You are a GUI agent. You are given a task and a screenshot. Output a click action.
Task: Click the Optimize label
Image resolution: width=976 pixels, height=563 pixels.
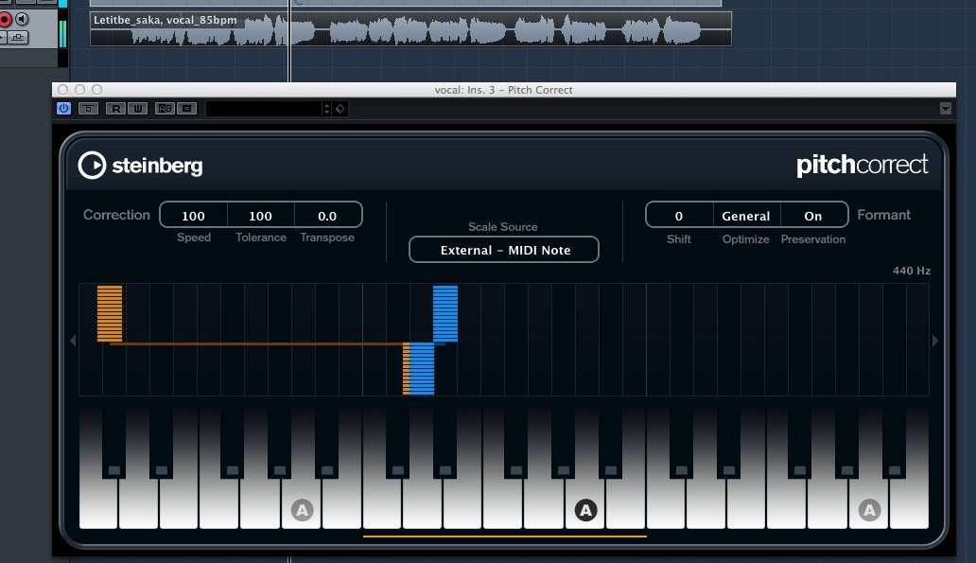[745, 239]
